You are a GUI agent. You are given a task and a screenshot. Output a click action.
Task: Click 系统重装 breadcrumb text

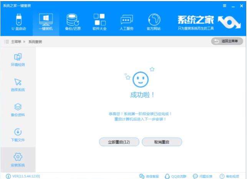coord(35,42)
